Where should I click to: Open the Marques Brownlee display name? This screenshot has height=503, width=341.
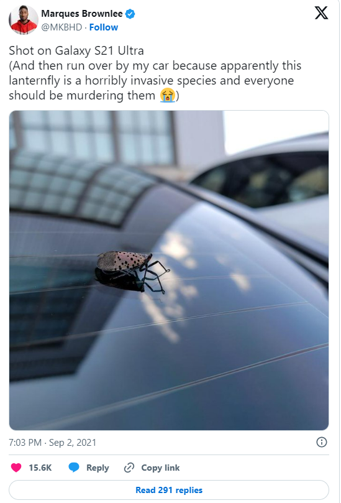tap(82, 14)
